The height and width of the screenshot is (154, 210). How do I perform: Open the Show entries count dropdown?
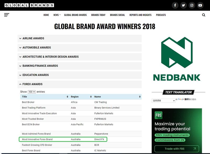tap(32, 92)
